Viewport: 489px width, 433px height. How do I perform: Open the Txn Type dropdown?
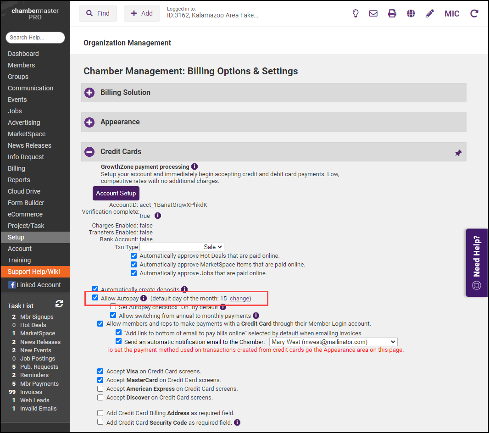pyautogui.click(x=182, y=247)
